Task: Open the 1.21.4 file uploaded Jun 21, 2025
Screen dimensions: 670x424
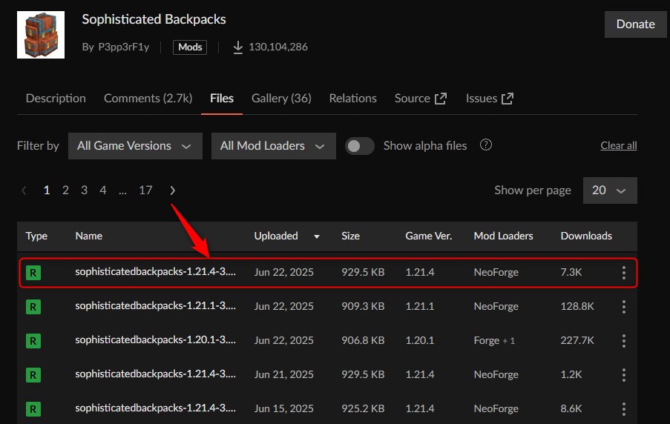Action: pyautogui.click(x=156, y=374)
